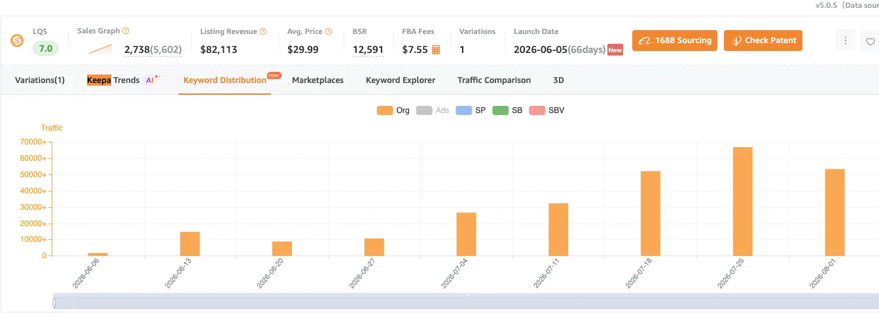879x317 pixels.
Task: Open the Sales Graph help tooltip icon
Action: [x=126, y=31]
